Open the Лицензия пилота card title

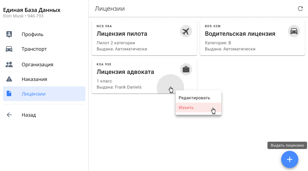[x=122, y=34]
